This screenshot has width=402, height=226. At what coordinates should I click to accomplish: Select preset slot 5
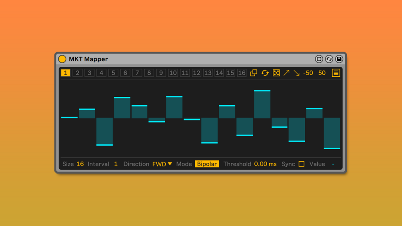click(x=113, y=73)
